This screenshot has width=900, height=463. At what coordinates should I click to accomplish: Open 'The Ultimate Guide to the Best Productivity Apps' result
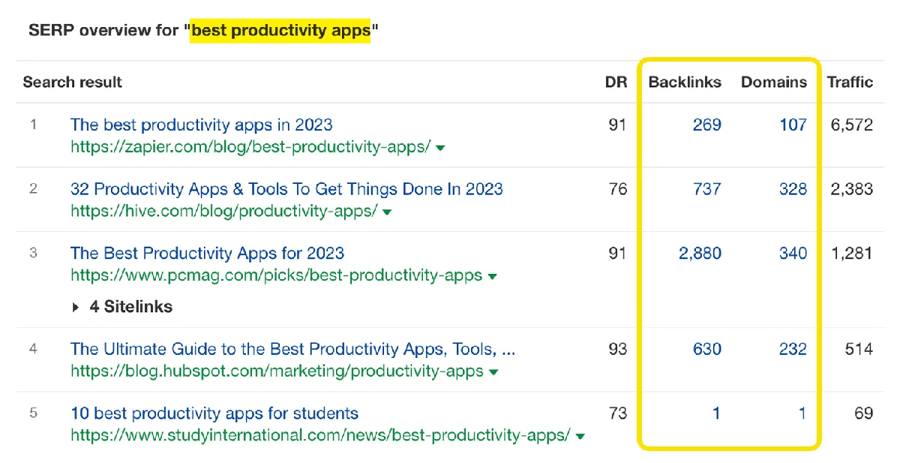(x=293, y=349)
